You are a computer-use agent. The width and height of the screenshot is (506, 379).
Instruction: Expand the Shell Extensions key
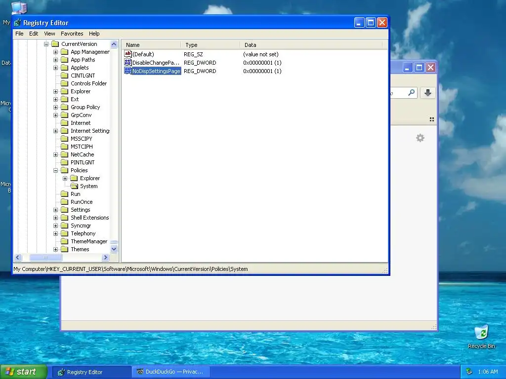point(55,218)
